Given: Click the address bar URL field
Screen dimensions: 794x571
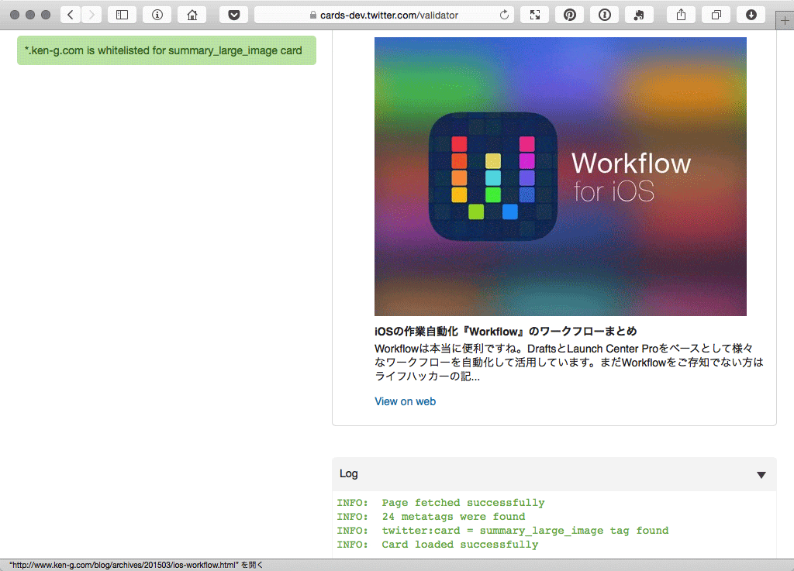Looking at the screenshot, I should 388,15.
